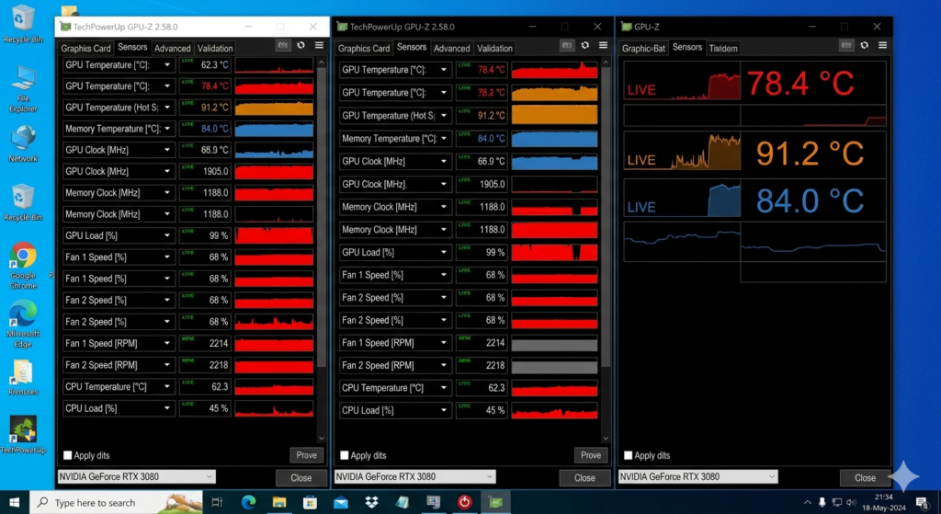Expand the CPU Temperature dropdown in the middle window
Screen dimensions: 941x514
coord(444,388)
